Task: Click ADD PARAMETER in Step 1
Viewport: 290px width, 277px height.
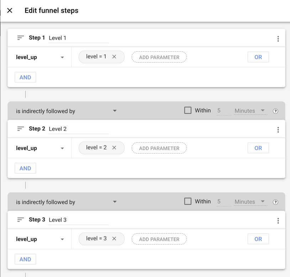Action: pyautogui.click(x=159, y=57)
